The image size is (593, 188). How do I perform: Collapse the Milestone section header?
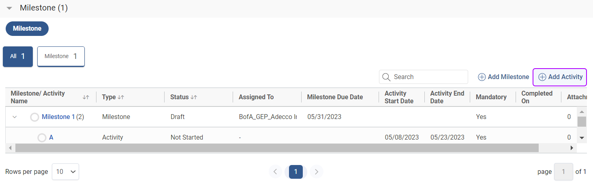9,8
